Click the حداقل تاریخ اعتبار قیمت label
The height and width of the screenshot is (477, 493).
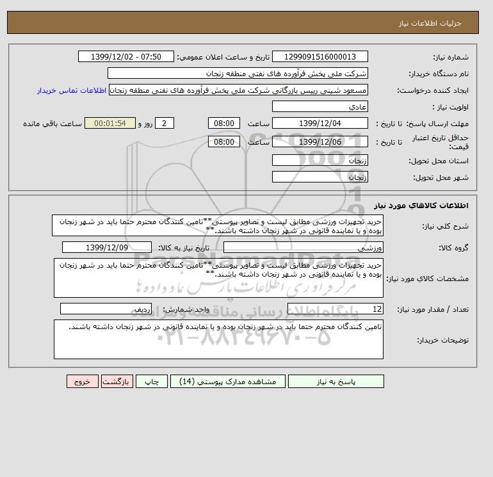440,142
